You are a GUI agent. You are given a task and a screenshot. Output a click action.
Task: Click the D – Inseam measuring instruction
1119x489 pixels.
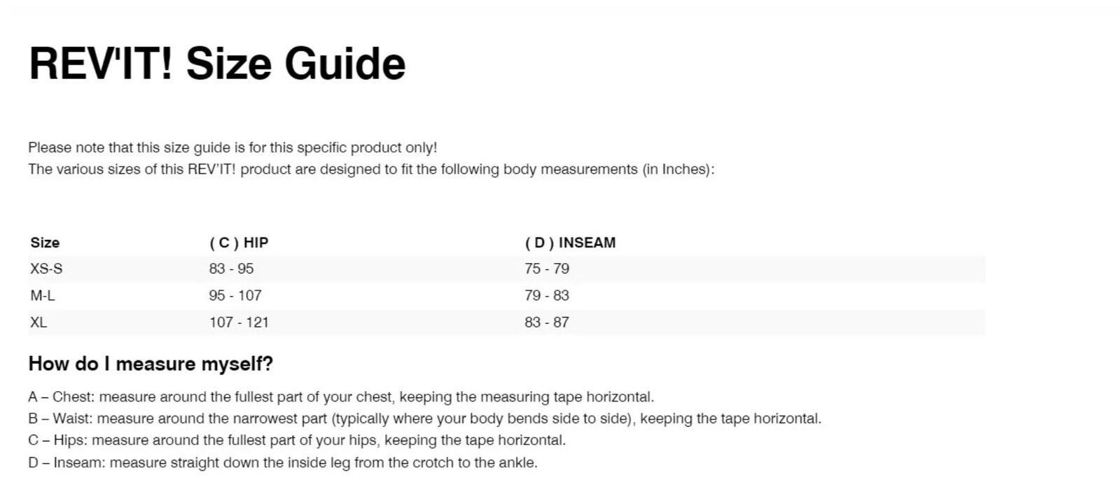tap(283, 462)
